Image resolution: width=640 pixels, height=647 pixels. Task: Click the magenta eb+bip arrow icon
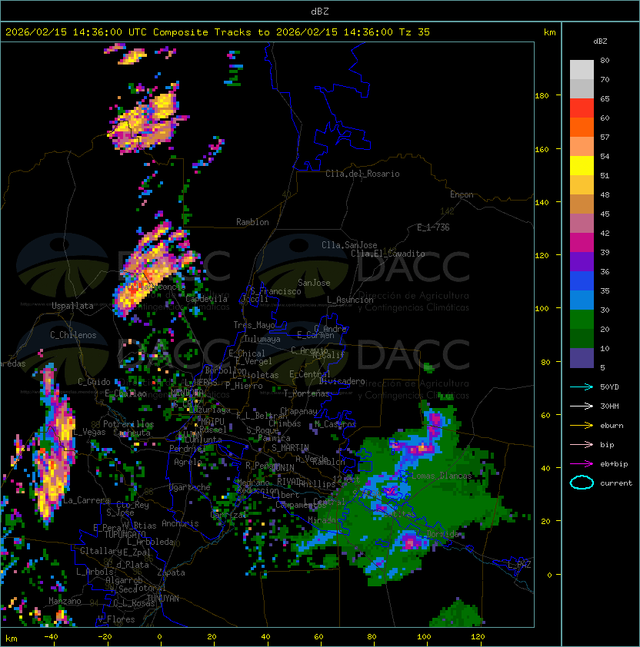tap(582, 464)
